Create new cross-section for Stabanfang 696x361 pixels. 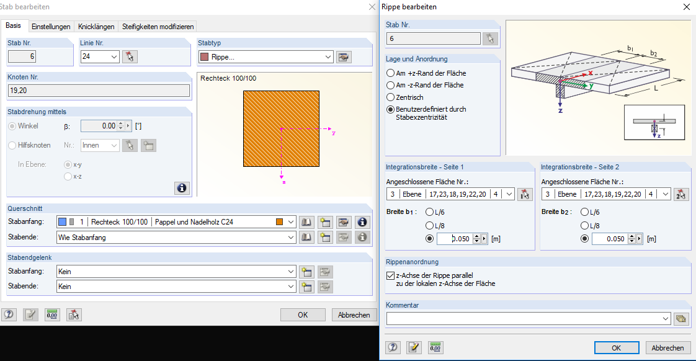click(325, 222)
